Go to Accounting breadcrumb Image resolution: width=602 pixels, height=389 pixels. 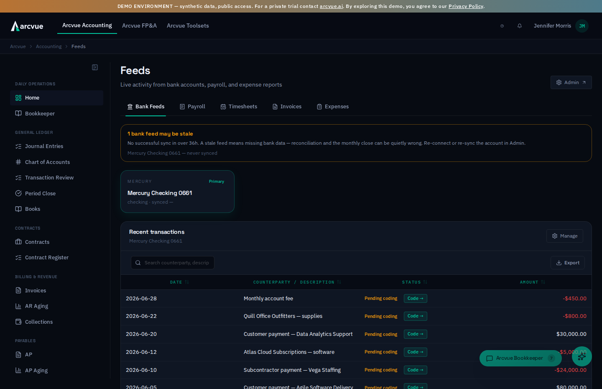tap(48, 46)
